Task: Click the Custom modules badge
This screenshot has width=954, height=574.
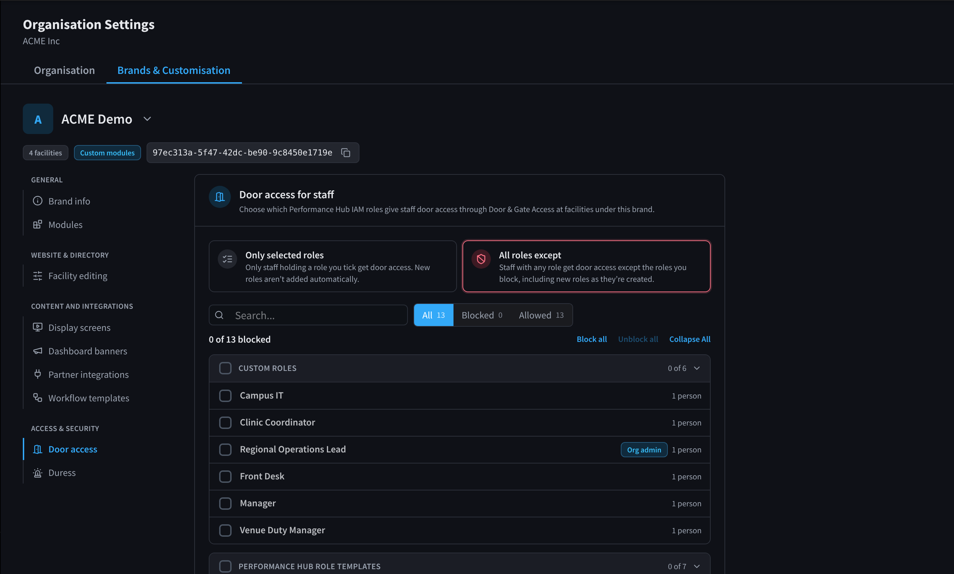Action: (x=107, y=153)
